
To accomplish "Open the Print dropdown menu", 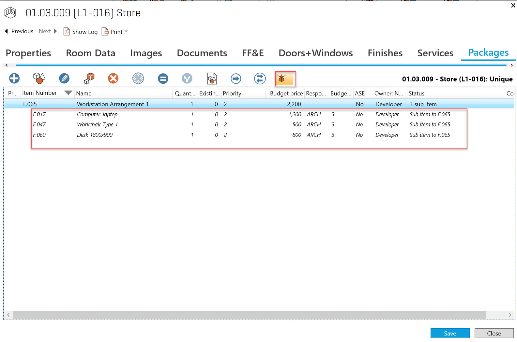I will point(126,32).
